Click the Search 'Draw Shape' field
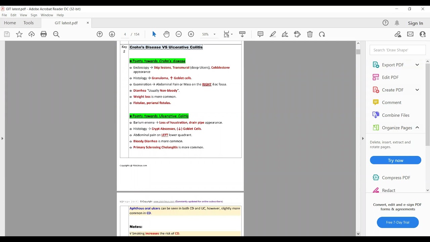Screen dimensions: 430x242 tap(398, 50)
